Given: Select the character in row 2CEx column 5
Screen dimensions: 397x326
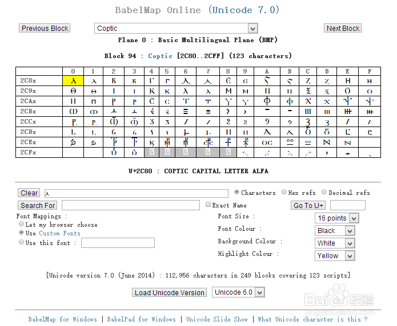Looking at the screenshot, I should coord(167,142).
